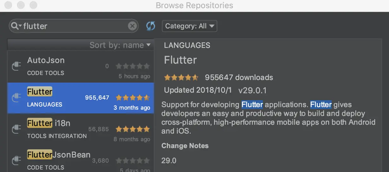Viewport: 389px width, 172px height.
Task: Click the Flutter i18n five-star rating
Action: coord(133,129)
